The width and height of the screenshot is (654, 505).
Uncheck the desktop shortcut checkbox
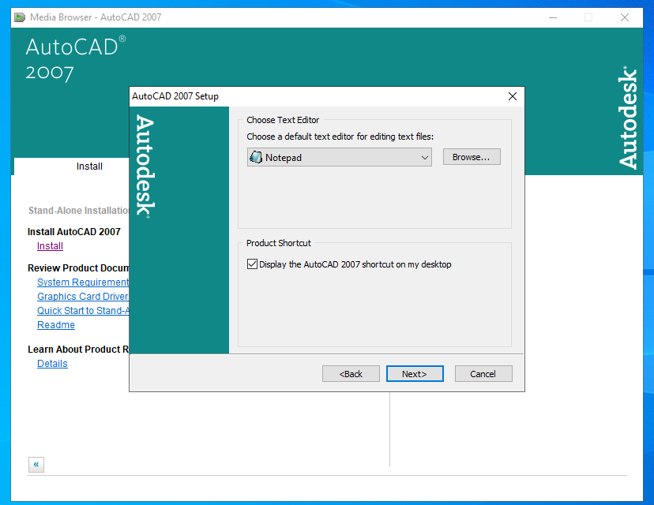pos(253,264)
